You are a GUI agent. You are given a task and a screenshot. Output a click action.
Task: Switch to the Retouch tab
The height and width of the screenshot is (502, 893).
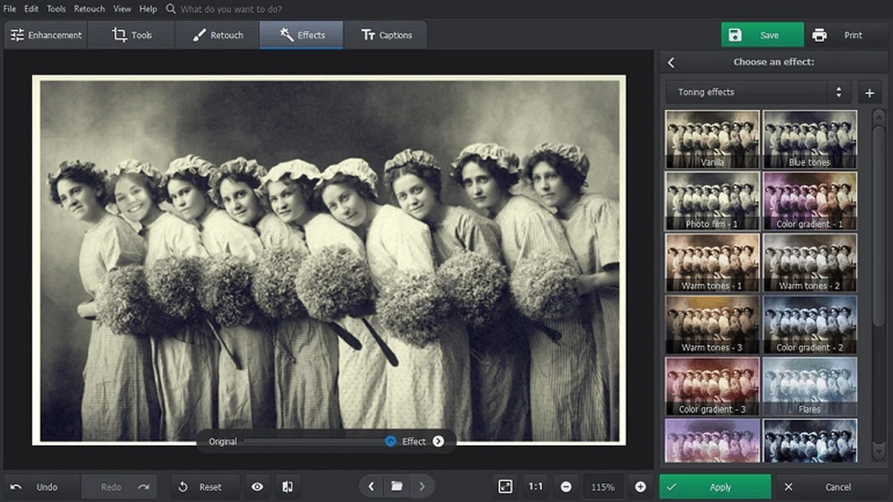click(217, 35)
